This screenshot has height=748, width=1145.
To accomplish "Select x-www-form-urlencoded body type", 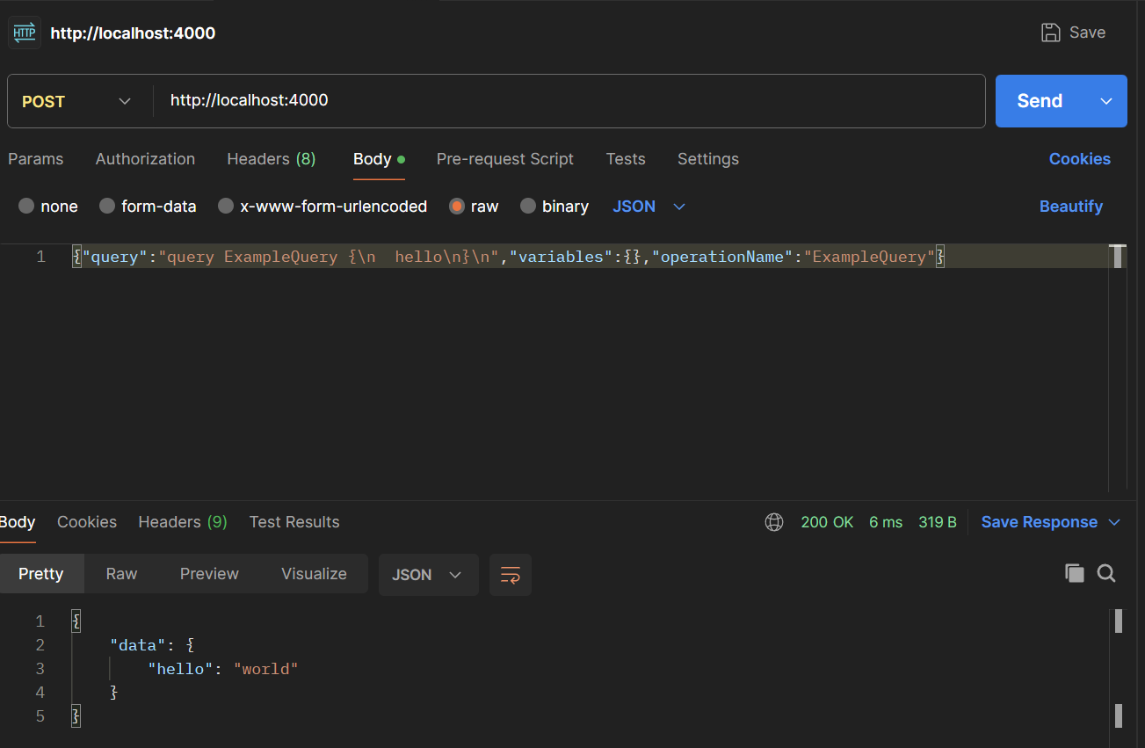I will 226,207.
